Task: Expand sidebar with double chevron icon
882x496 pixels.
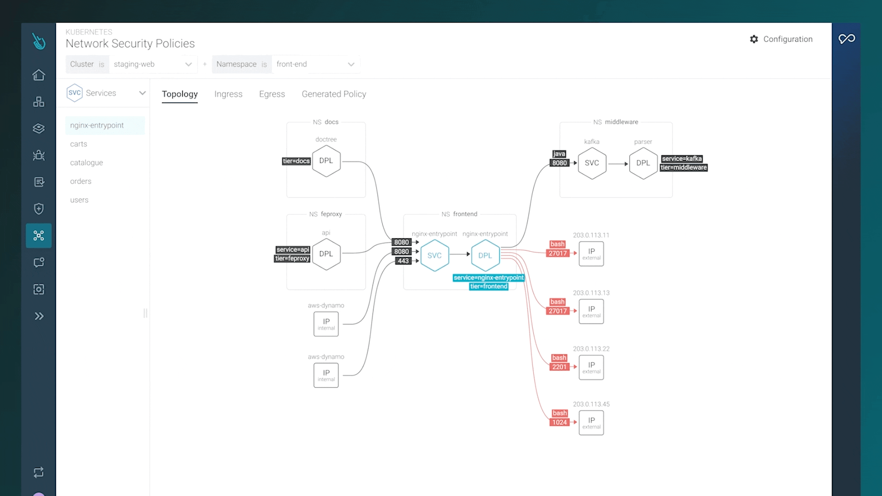Action: (x=39, y=316)
